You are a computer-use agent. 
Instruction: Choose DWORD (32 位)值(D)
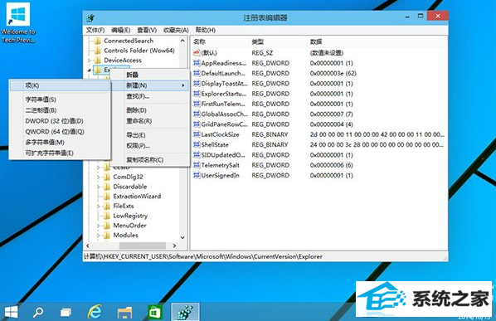pyautogui.click(x=60, y=121)
